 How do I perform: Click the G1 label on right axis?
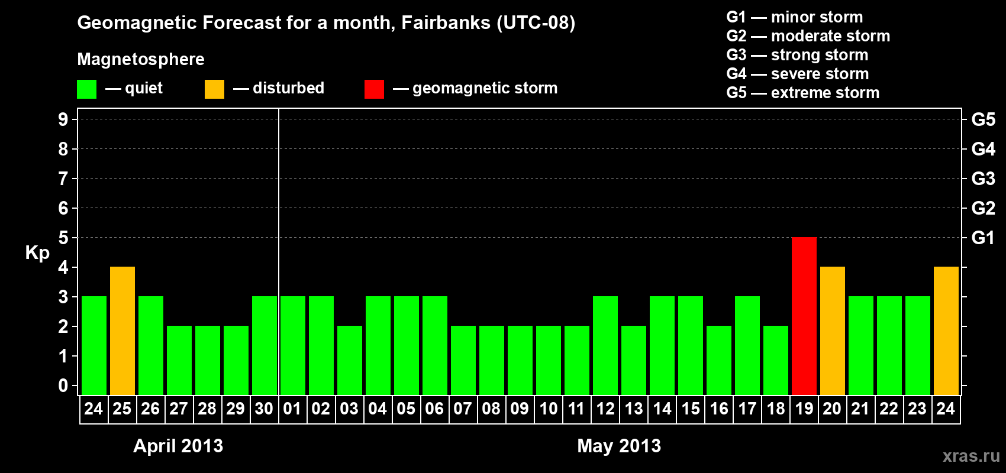pos(984,238)
